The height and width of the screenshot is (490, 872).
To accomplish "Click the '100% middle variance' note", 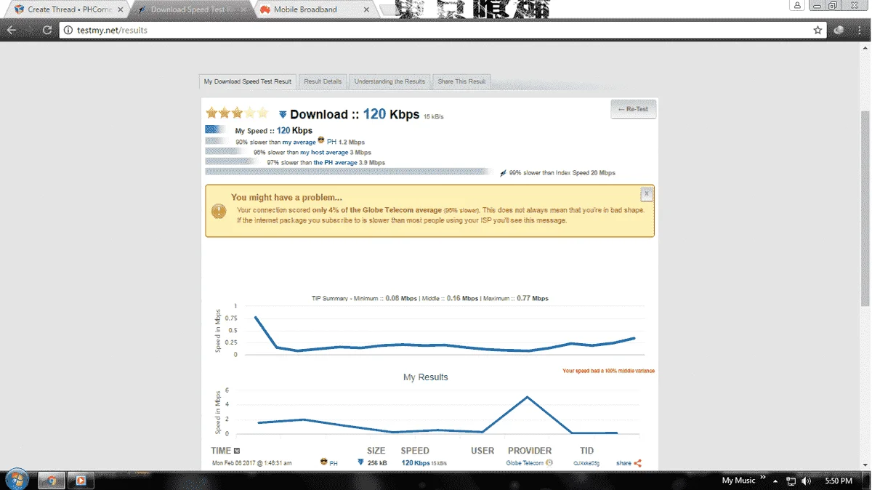I will (x=608, y=371).
